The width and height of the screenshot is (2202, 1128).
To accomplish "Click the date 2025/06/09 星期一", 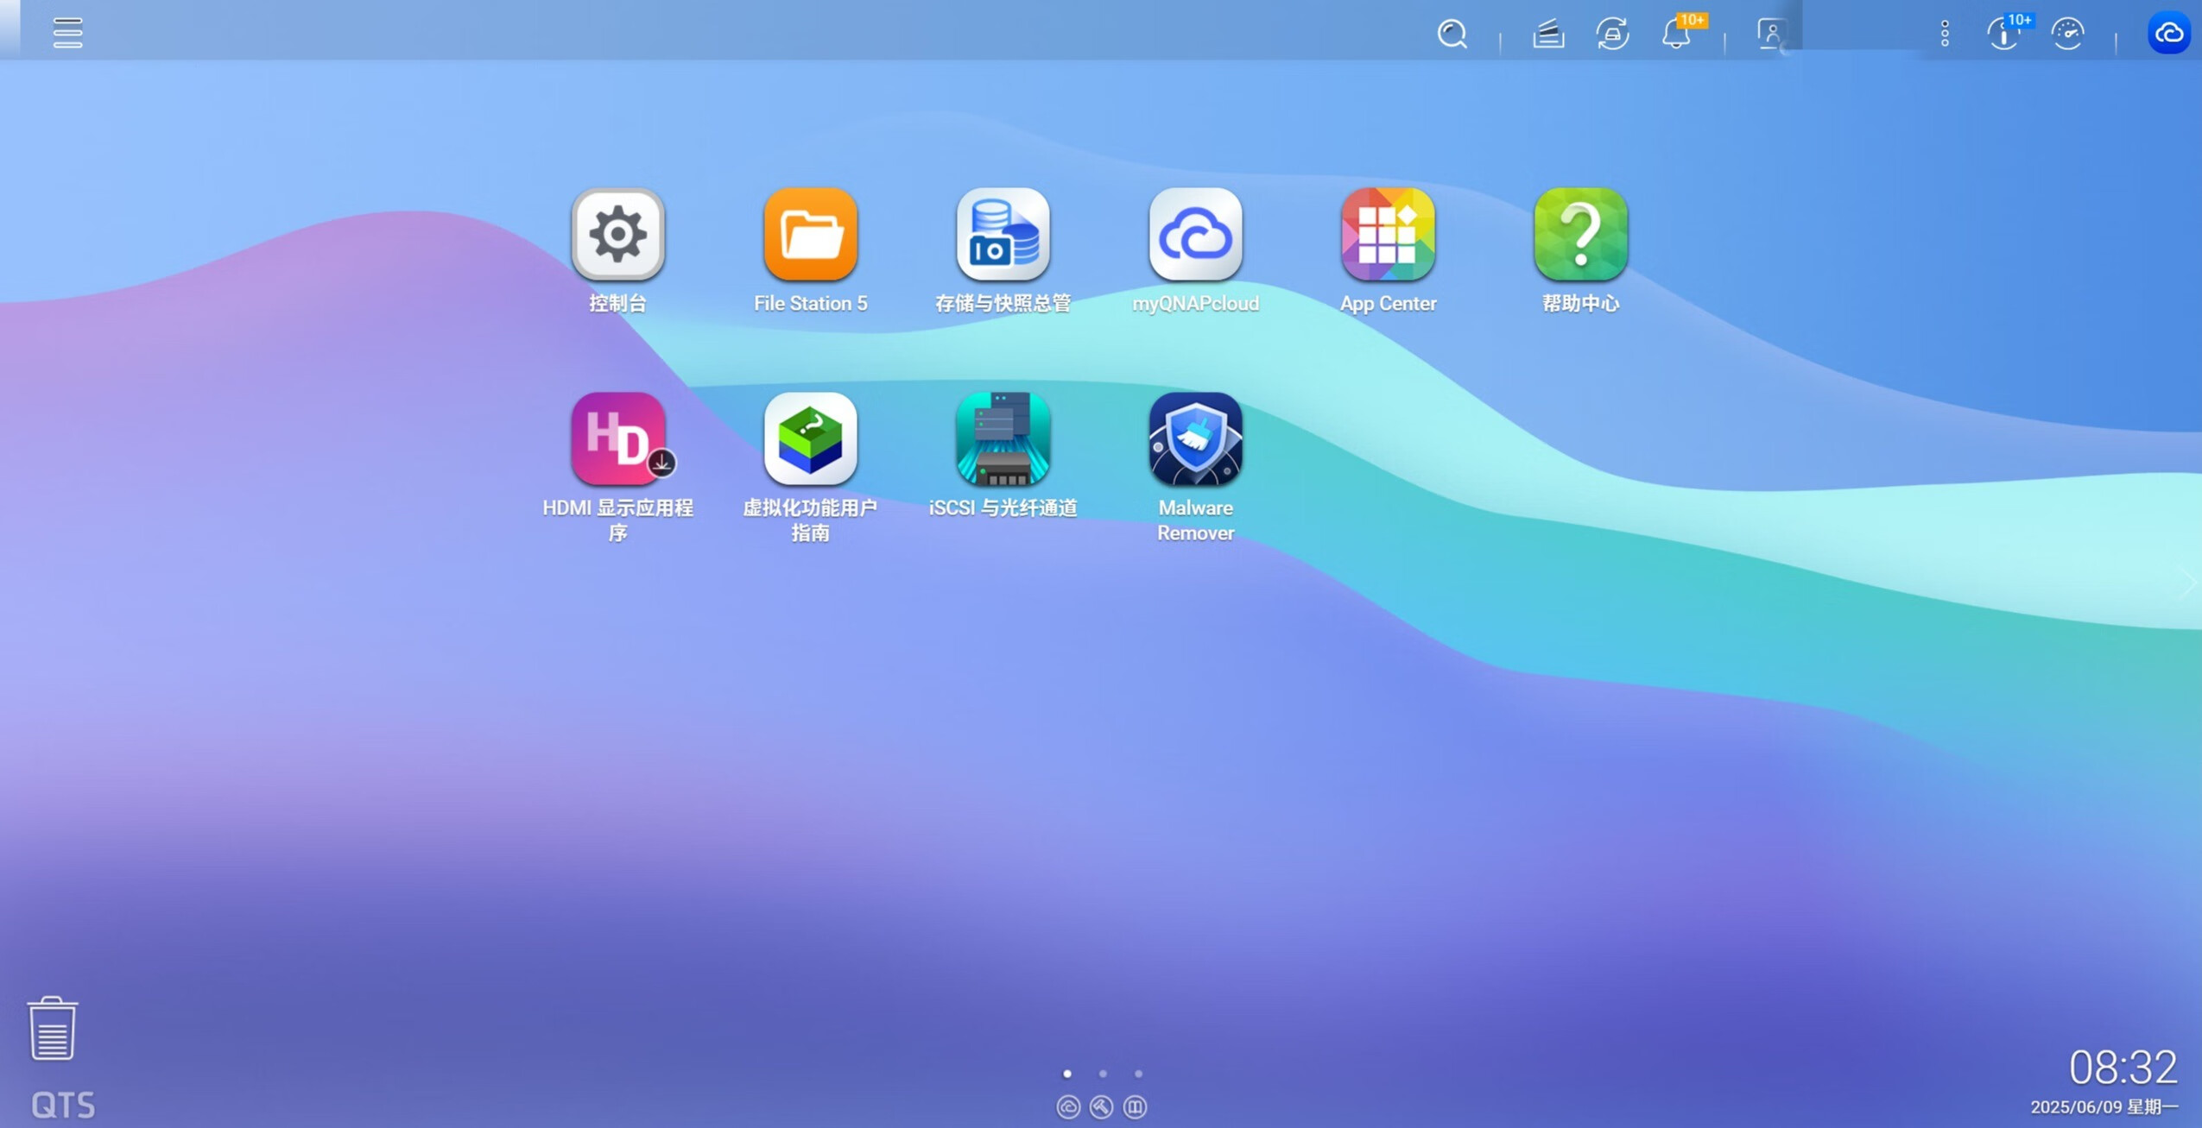I will (2104, 1107).
